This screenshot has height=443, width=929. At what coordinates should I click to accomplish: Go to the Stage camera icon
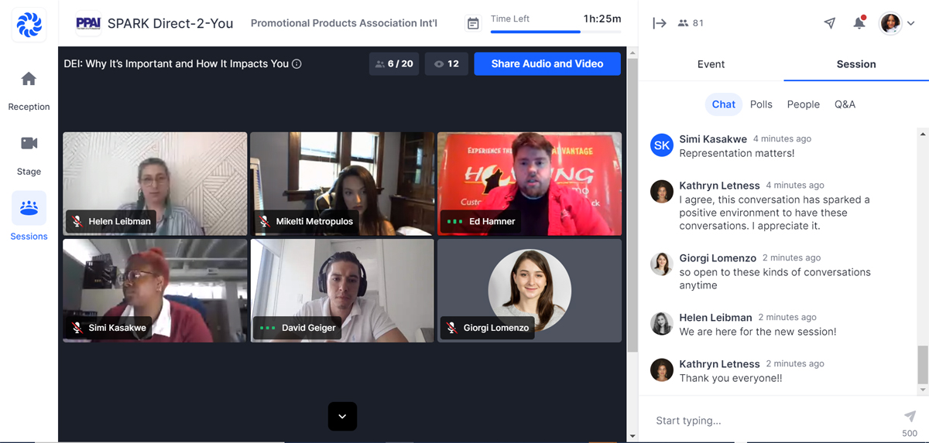[29, 144]
